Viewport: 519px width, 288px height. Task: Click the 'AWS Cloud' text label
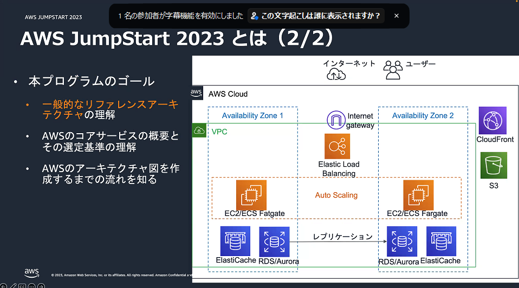[228, 94]
